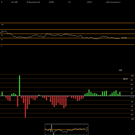Click the 'SI MunafaSutraR' header label

[x=33, y=2]
